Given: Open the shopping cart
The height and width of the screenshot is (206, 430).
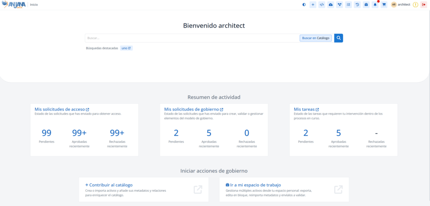Looking at the screenshot, I should click(x=384, y=5).
